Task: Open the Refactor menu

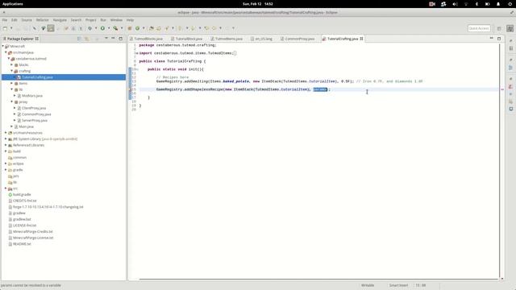Action: (x=42, y=20)
